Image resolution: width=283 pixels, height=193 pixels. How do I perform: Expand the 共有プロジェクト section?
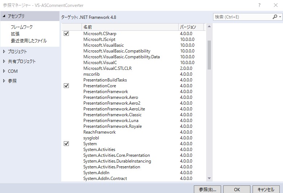tap(4, 61)
